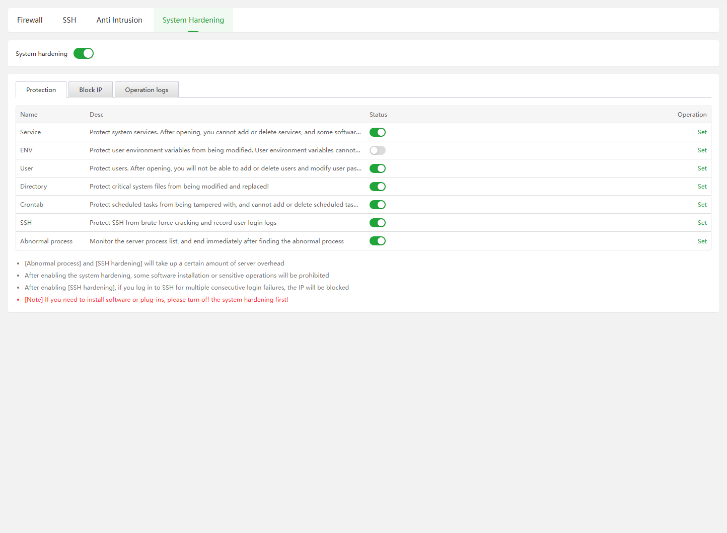
Task: Click Set link for Service row
Action: [702, 132]
